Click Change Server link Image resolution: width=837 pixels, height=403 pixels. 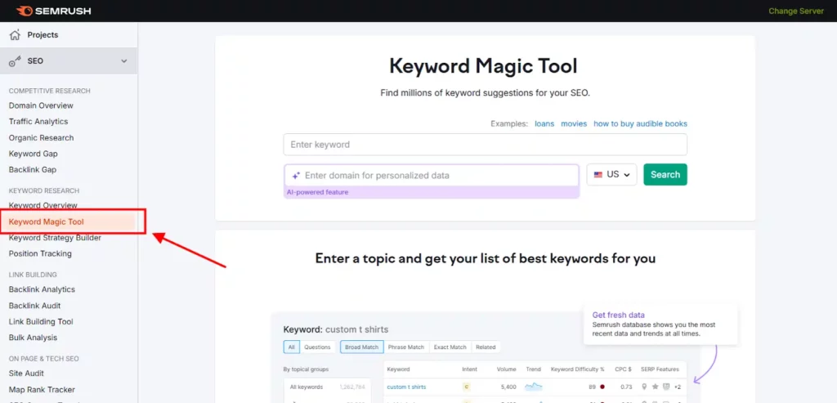coord(796,11)
